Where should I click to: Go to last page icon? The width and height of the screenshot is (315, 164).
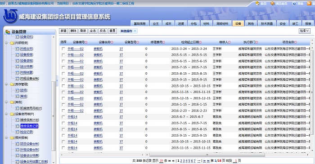(208, 161)
